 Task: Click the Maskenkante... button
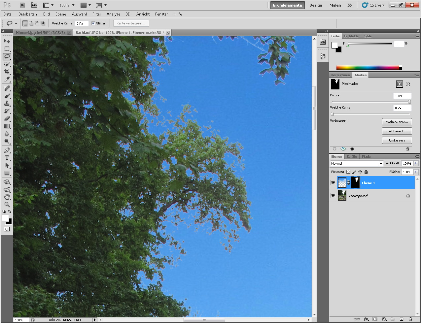pos(397,122)
